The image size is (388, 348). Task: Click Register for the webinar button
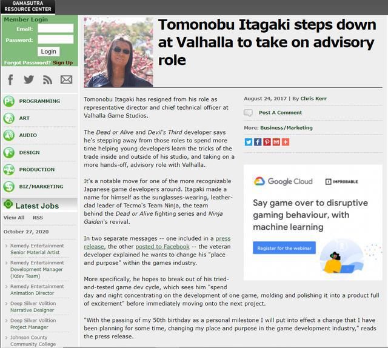[284, 248]
